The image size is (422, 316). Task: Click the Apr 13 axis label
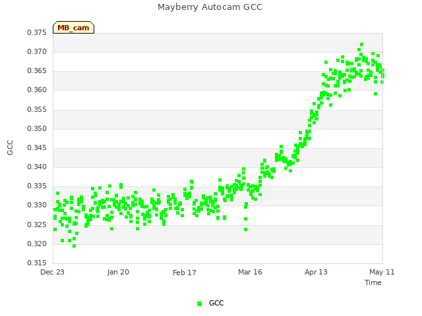click(x=316, y=272)
